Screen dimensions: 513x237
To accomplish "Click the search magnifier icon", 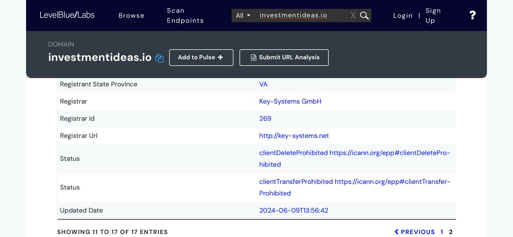I will [364, 16].
